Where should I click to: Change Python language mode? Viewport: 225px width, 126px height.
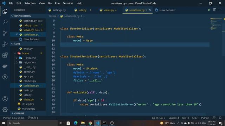tap(205, 118)
